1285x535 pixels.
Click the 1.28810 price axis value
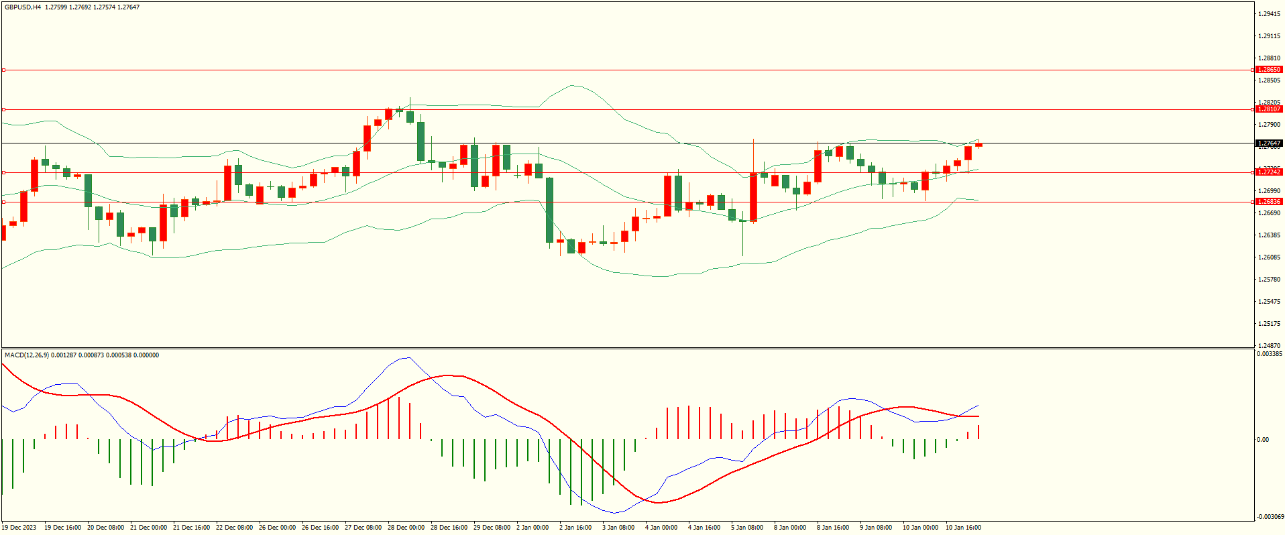click(x=1270, y=58)
